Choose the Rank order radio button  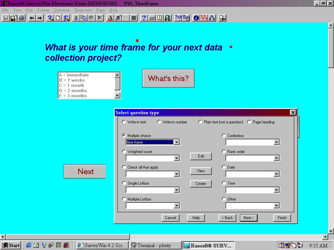click(x=224, y=152)
